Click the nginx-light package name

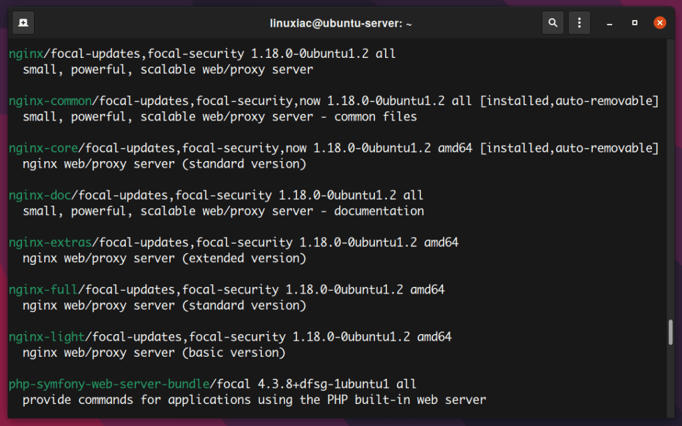coord(47,337)
